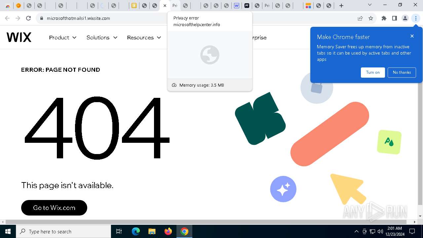This screenshot has height=238, width=423.
Task: Expand the Product menu
Action: pyautogui.click(x=63, y=37)
